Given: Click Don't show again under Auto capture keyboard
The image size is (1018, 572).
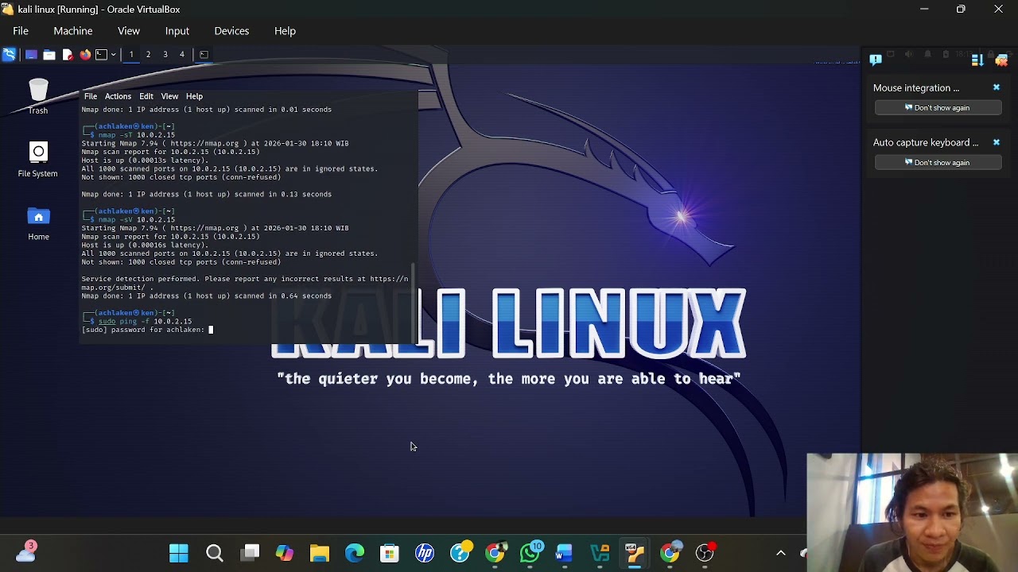Looking at the screenshot, I should (x=937, y=163).
